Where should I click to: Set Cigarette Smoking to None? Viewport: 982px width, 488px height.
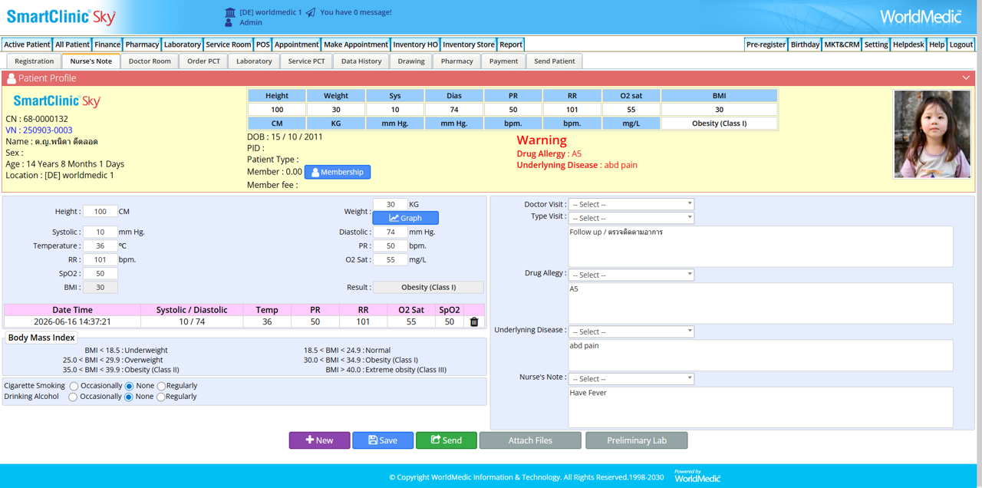(129, 386)
